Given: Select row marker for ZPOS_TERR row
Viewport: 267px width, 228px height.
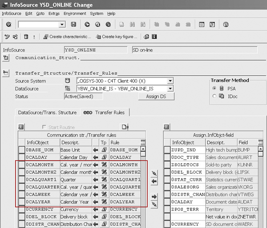Looking at the screenshot, I should click(x=167, y=209).
